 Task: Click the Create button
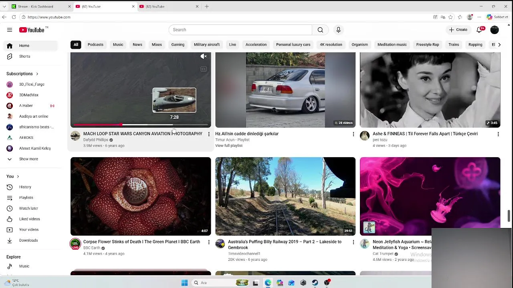(x=458, y=30)
